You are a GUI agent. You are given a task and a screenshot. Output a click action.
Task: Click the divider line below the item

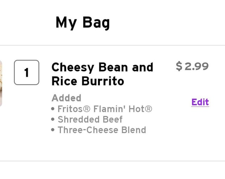[x=112, y=161]
